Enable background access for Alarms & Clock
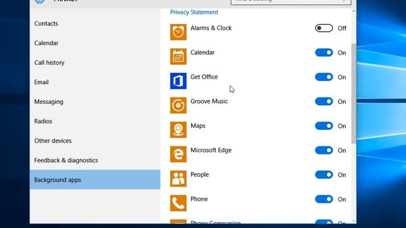Screen dimensions: 406x228 (324, 28)
